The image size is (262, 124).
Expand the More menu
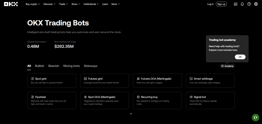(x=116, y=4)
